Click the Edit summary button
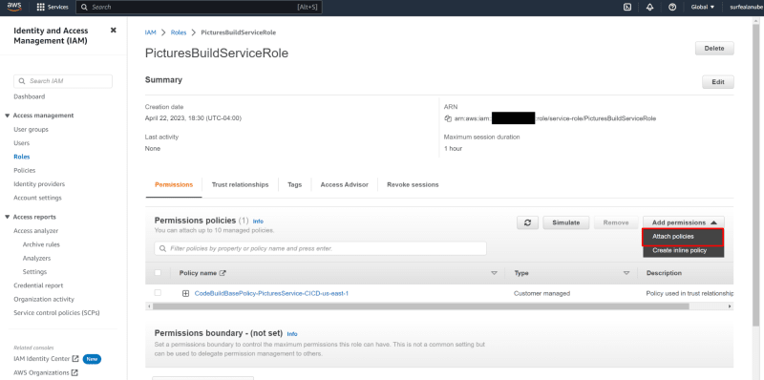Image resolution: width=764 pixels, height=380 pixels. [x=718, y=82]
